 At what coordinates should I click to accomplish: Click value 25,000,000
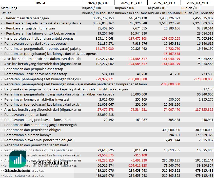click(139, 94)
